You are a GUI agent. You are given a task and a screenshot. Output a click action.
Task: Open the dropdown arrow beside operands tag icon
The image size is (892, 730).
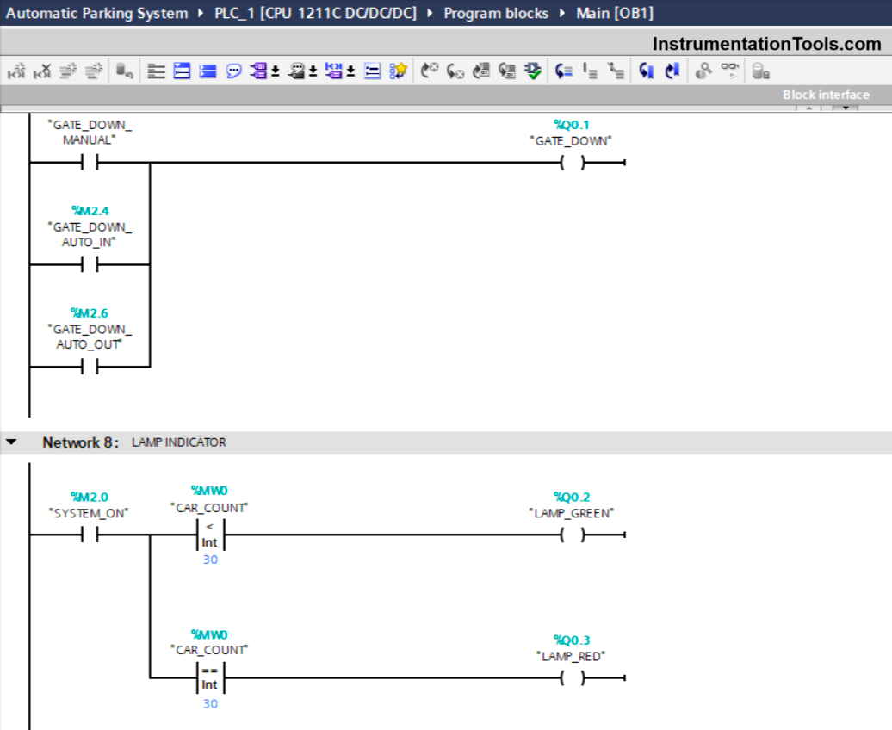pyautogui.click(x=276, y=71)
